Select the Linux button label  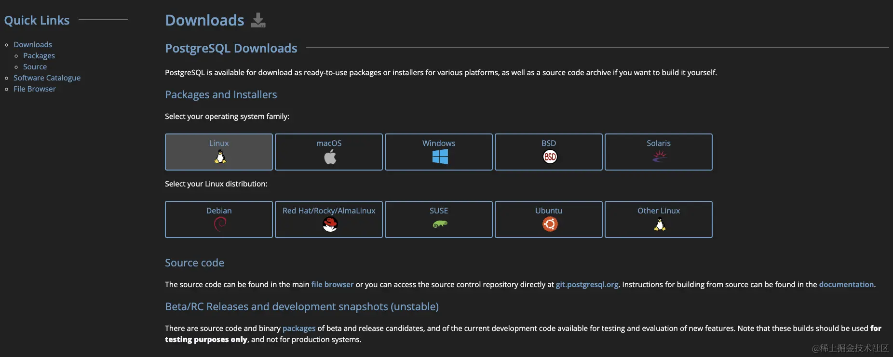pyautogui.click(x=219, y=143)
